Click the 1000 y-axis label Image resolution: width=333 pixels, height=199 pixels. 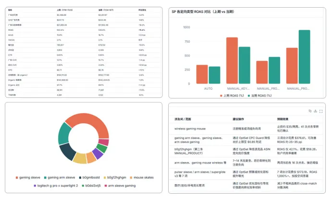coord(186,27)
